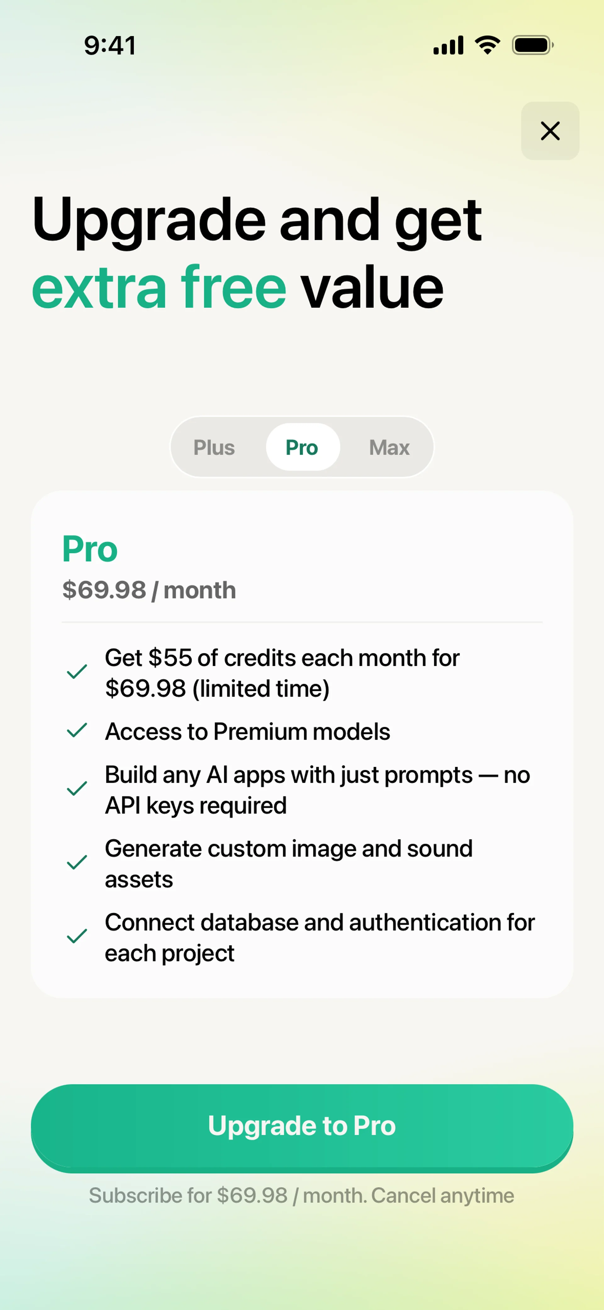The image size is (604, 1310).
Task: Select the Pro plan tab
Action: coord(302,448)
